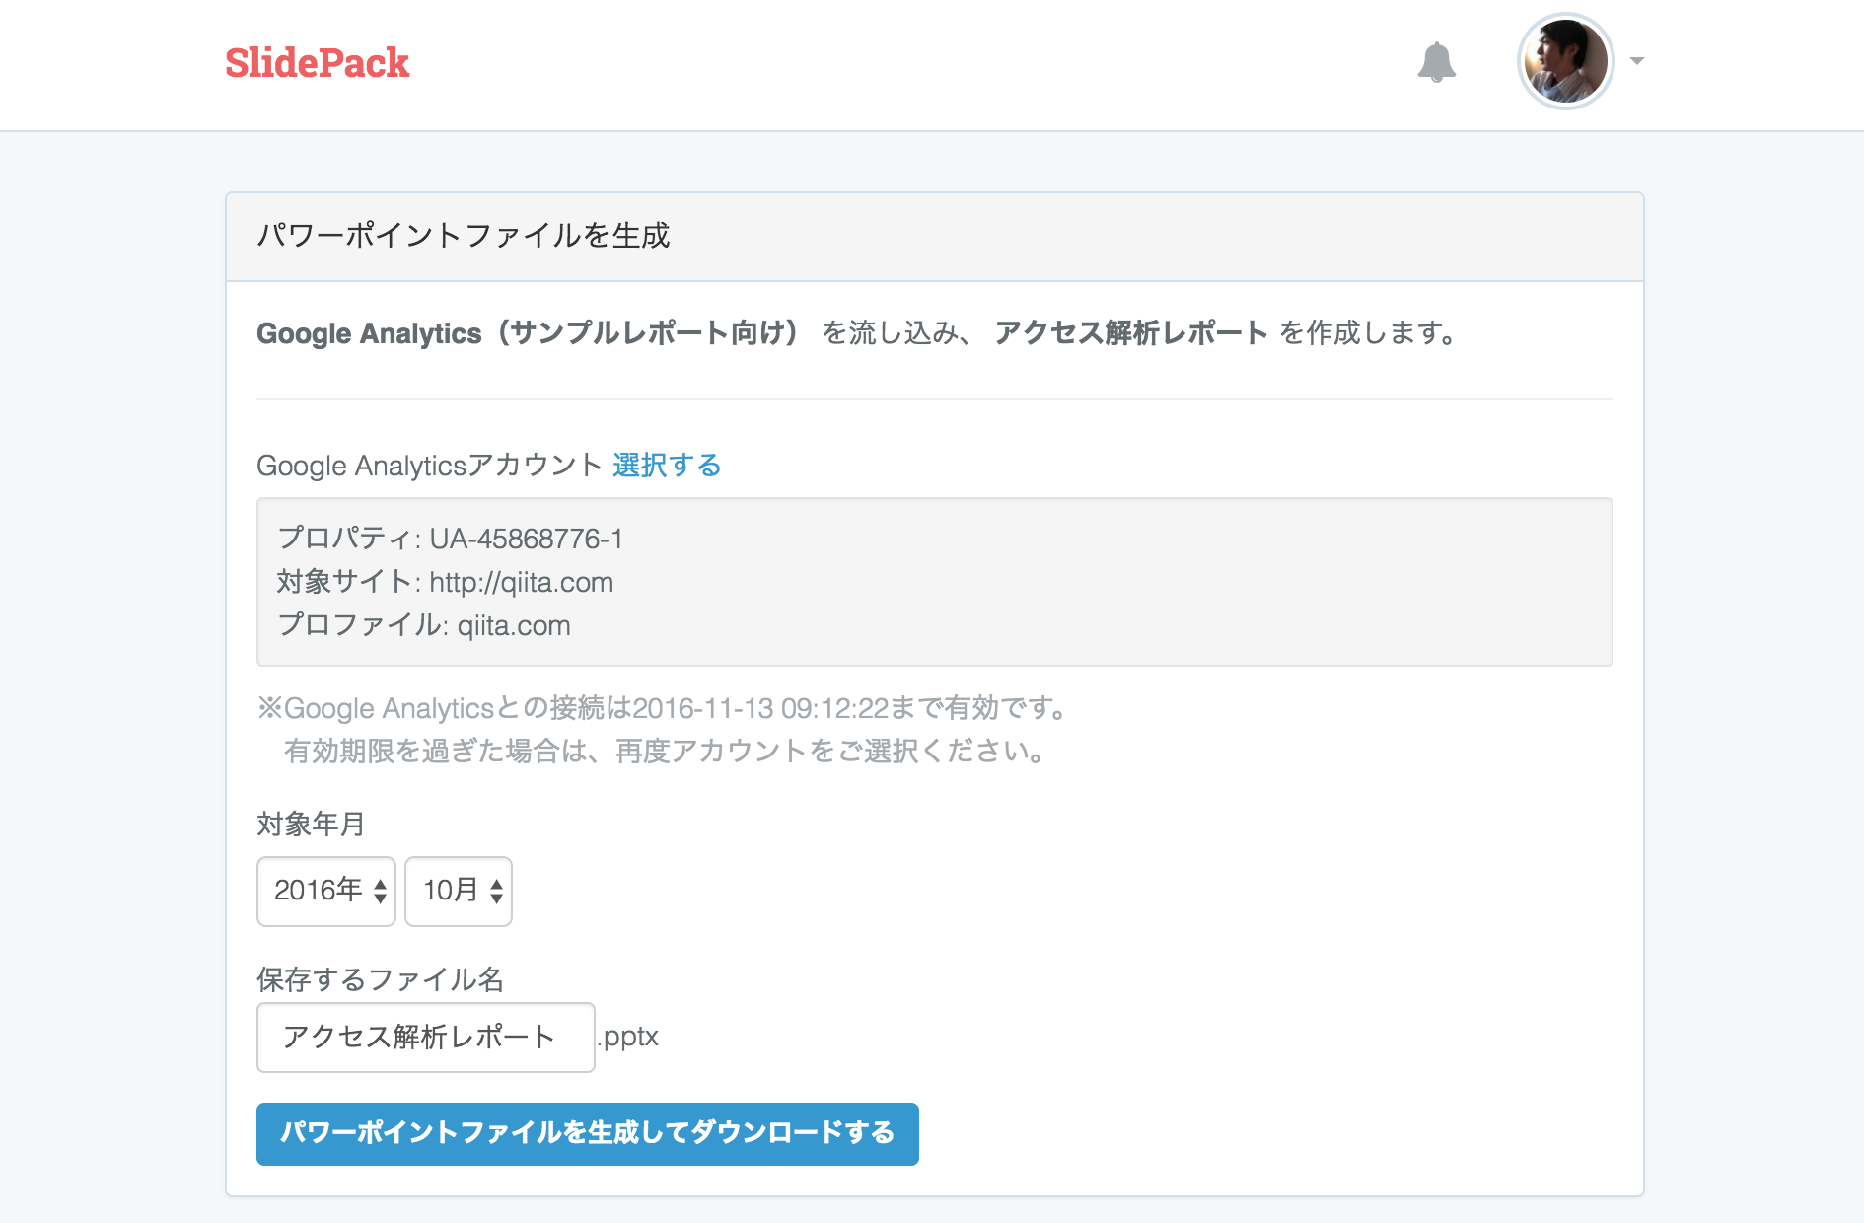This screenshot has width=1864, height=1223.
Task: Open the notifications bell
Action: pyautogui.click(x=1436, y=62)
